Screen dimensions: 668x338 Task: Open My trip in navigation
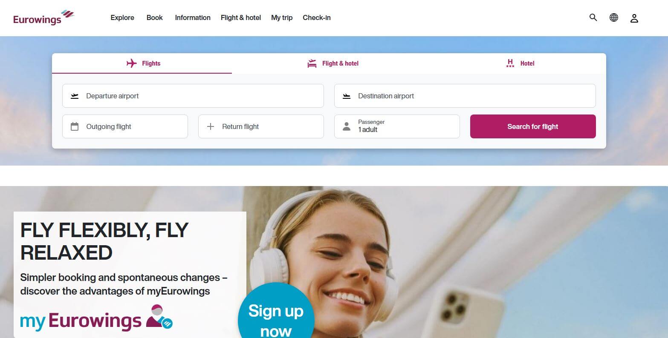(282, 17)
